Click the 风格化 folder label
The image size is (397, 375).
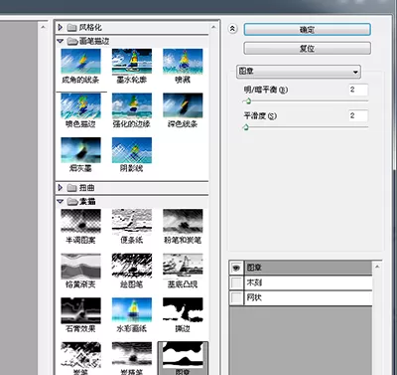(90, 27)
